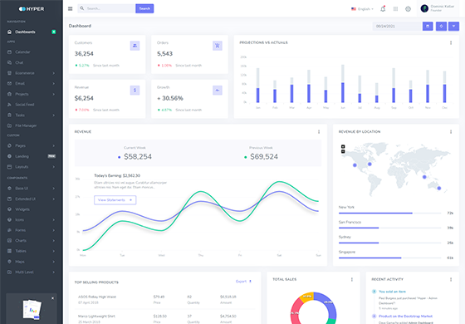Viewport: 465px width, 324px height.
Task: Expand the Forms sidebar menu
Action: pos(32,230)
